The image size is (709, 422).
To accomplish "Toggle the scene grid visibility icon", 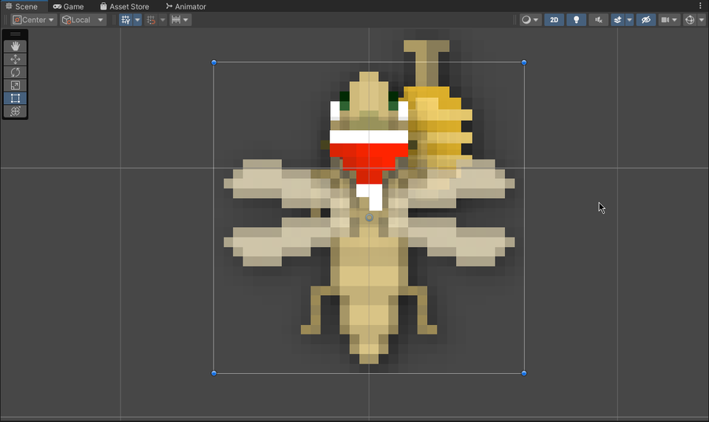I will click(126, 20).
